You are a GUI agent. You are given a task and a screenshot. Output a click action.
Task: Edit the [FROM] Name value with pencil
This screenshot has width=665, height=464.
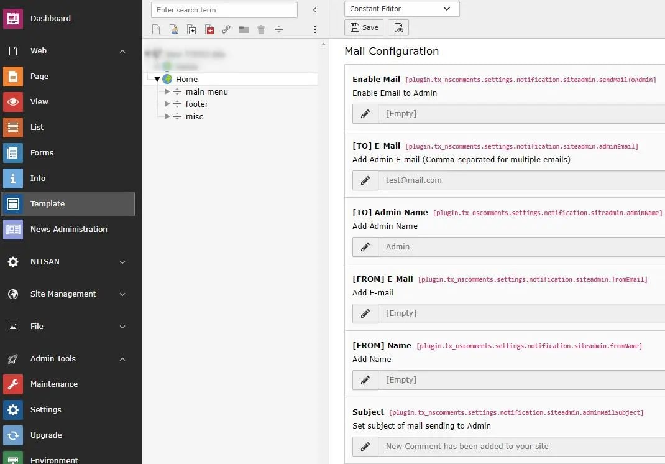point(365,380)
